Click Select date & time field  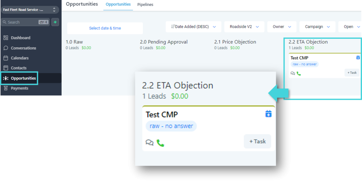click(x=105, y=28)
